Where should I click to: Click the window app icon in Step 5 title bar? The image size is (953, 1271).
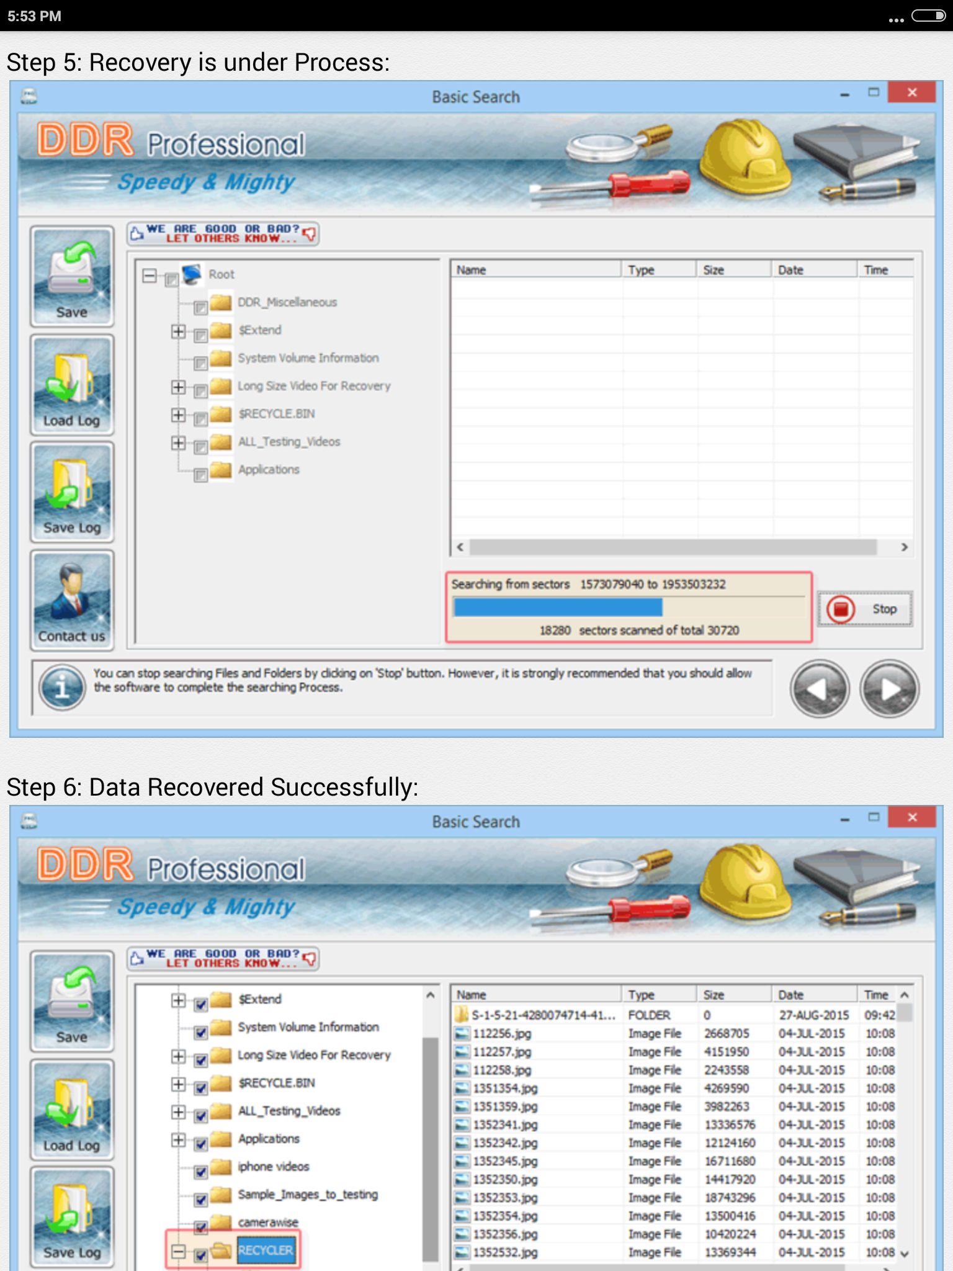coord(29,96)
